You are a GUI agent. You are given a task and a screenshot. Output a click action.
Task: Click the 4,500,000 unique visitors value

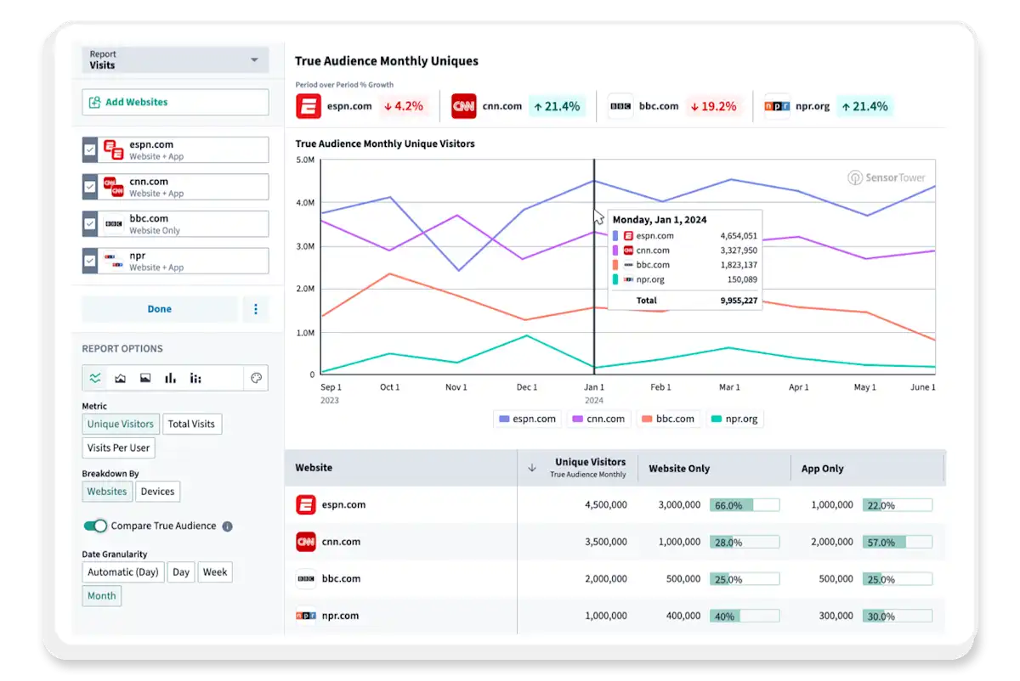pyautogui.click(x=605, y=504)
